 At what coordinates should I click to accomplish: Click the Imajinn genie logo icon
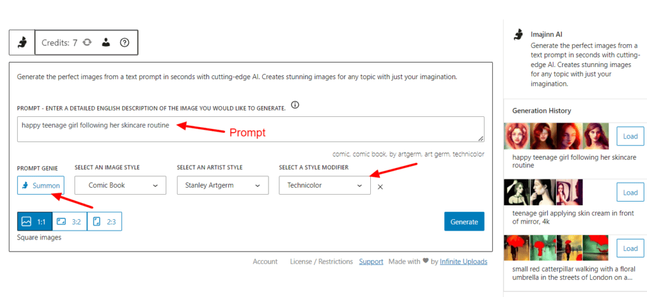coord(22,42)
